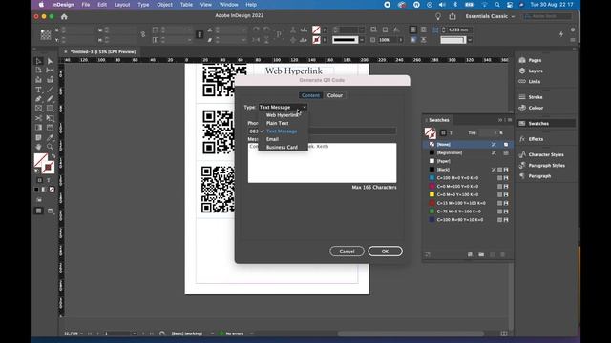The image size is (611, 343).
Task: Open the page number dropdown in status bar
Action: pos(135,333)
